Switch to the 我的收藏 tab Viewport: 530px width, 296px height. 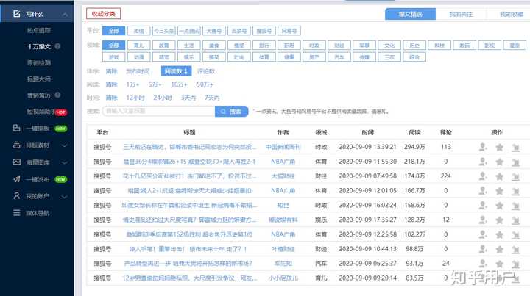(x=512, y=14)
